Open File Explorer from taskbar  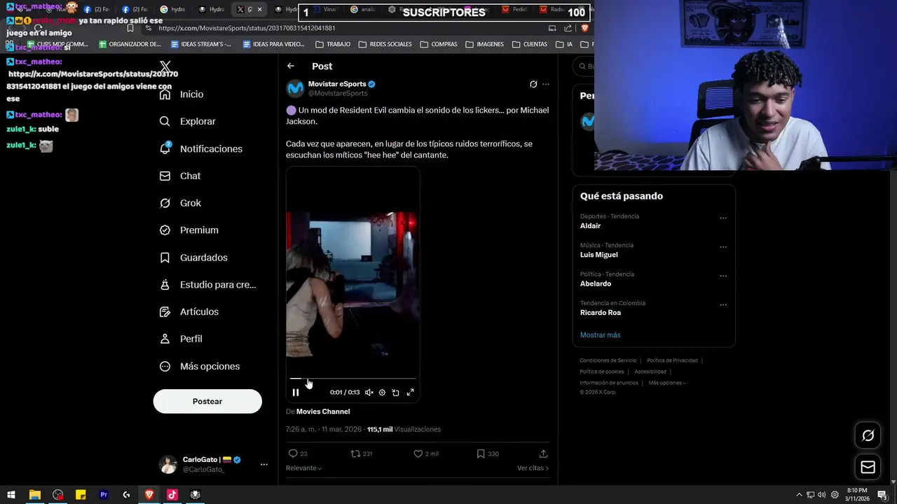[x=34, y=495]
